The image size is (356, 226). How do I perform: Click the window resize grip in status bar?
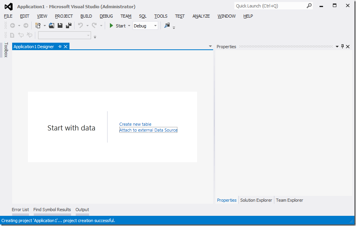click(352, 221)
